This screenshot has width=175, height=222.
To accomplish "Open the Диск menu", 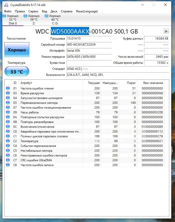I will tap(54, 11).
